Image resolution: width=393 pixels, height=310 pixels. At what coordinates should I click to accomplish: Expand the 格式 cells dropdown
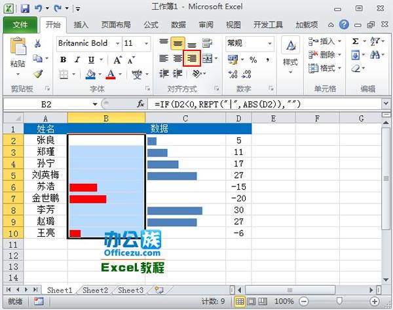click(339, 68)
